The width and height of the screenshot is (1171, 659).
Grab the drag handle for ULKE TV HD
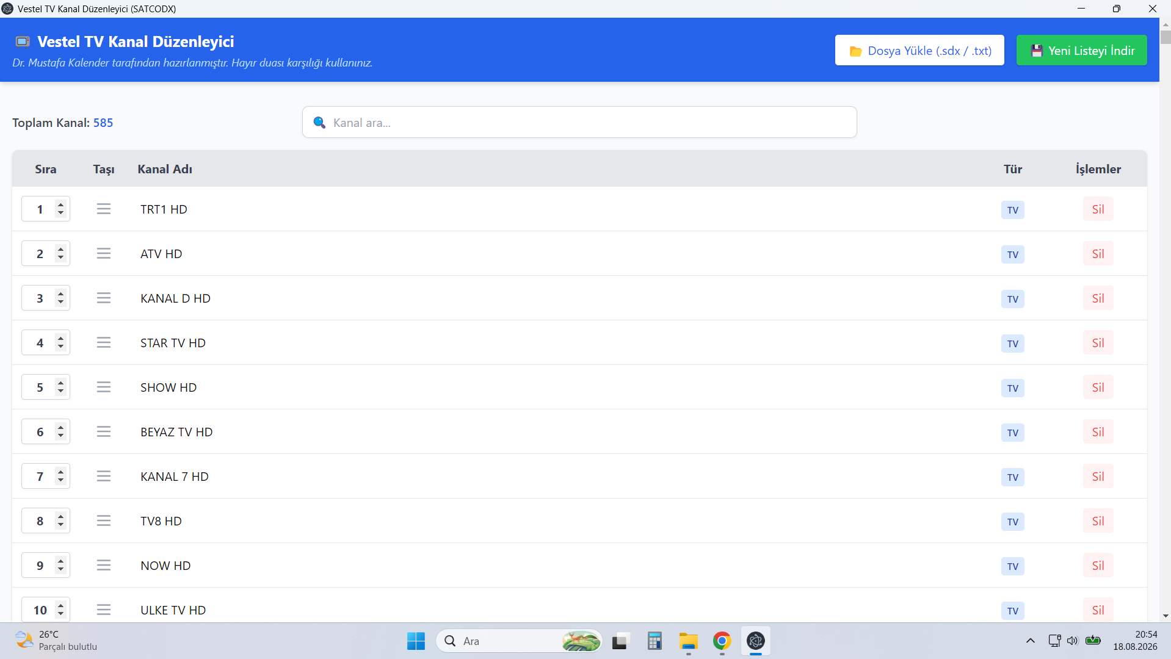tap(104, 610)
